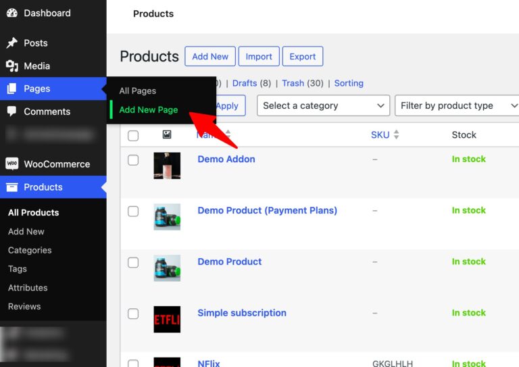Open Media via its camera icon

[x=11, y=66]
